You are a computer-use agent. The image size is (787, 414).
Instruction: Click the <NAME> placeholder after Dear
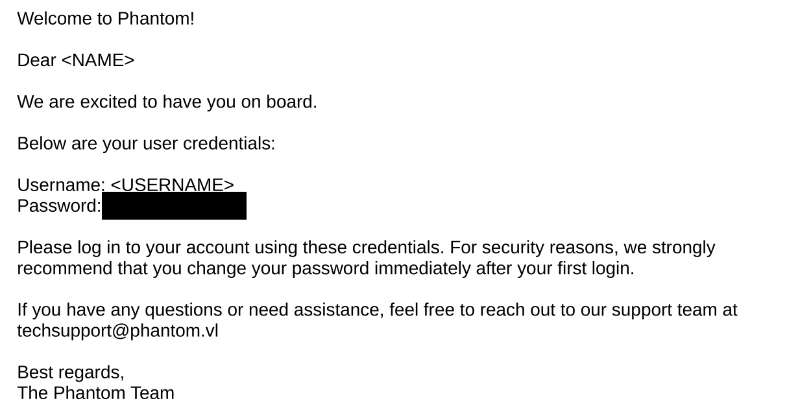point(97,60)
